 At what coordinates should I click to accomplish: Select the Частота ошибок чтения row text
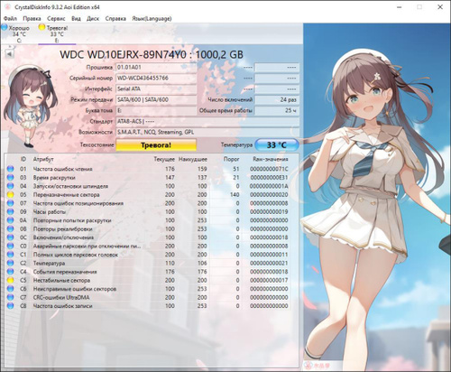coord(62,169)
